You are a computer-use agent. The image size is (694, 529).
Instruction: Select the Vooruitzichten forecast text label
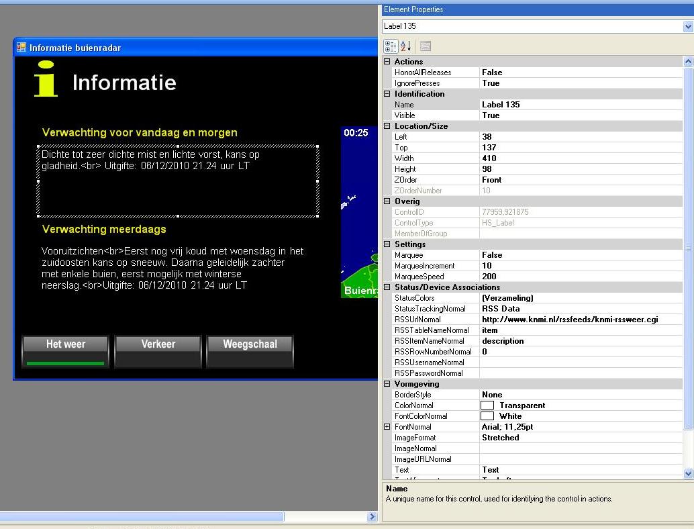(x=172, y=269)
